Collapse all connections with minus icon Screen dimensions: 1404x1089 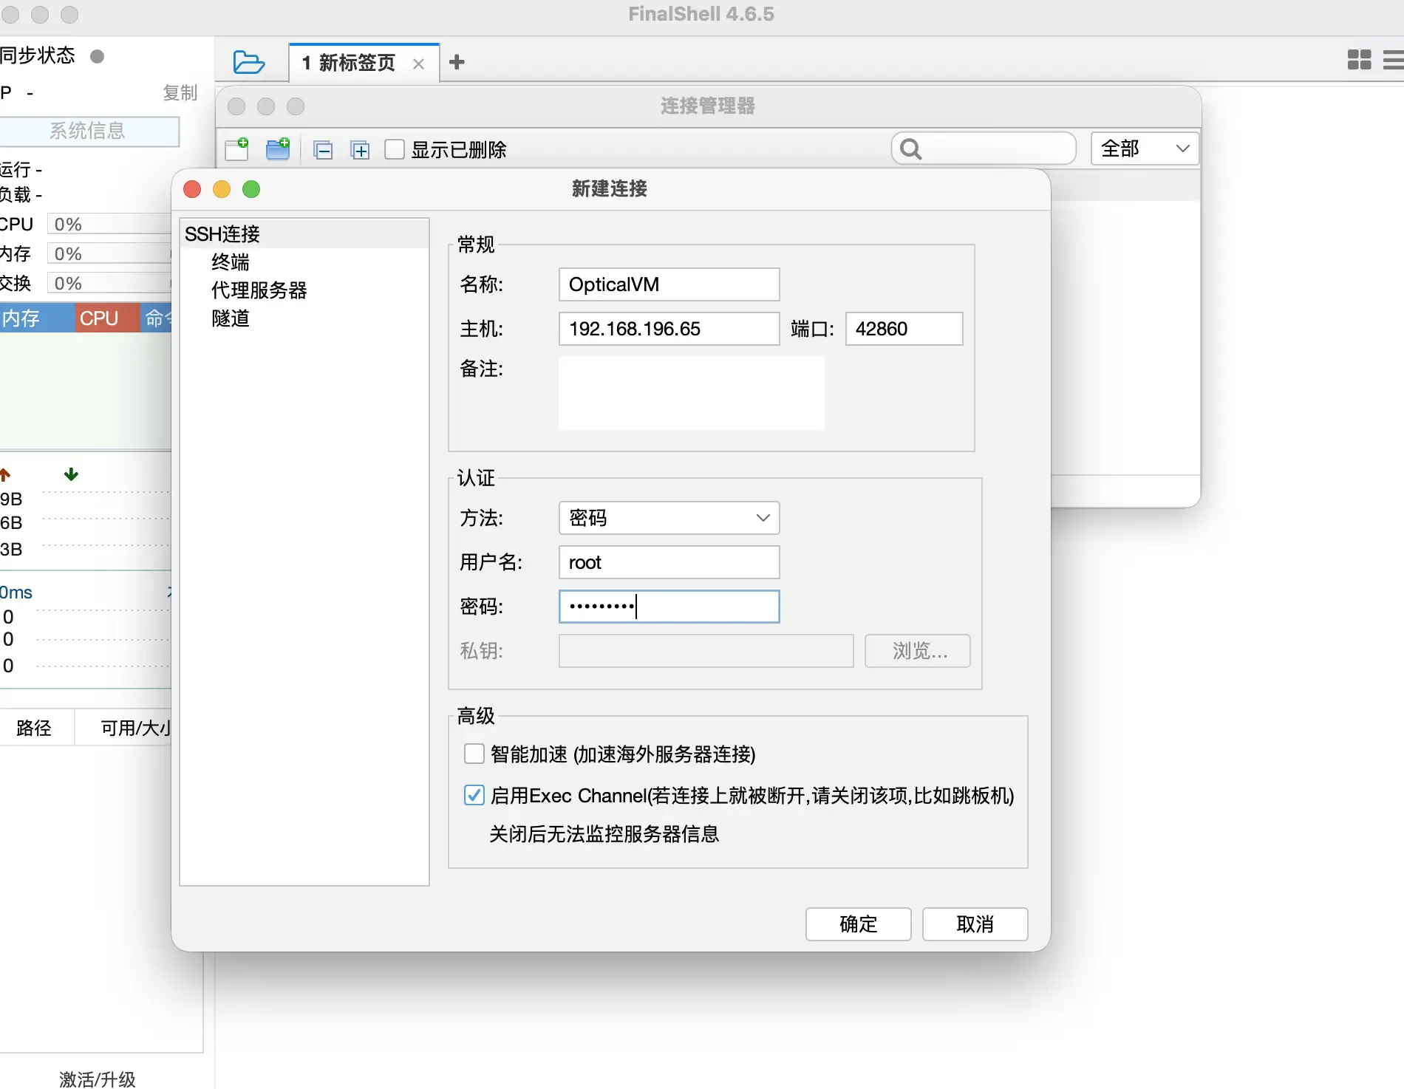point(323,151)
